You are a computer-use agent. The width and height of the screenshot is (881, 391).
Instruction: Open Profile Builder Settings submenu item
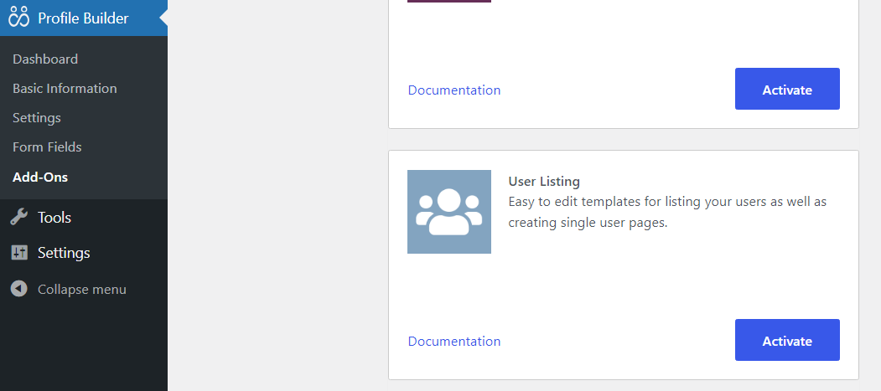click(37, 118)
